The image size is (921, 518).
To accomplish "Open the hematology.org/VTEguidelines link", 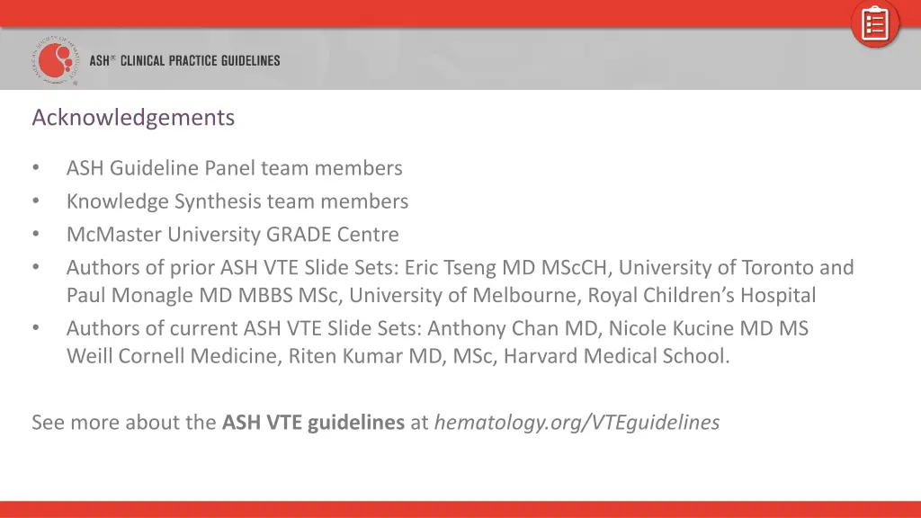I will tap(577, 423).
